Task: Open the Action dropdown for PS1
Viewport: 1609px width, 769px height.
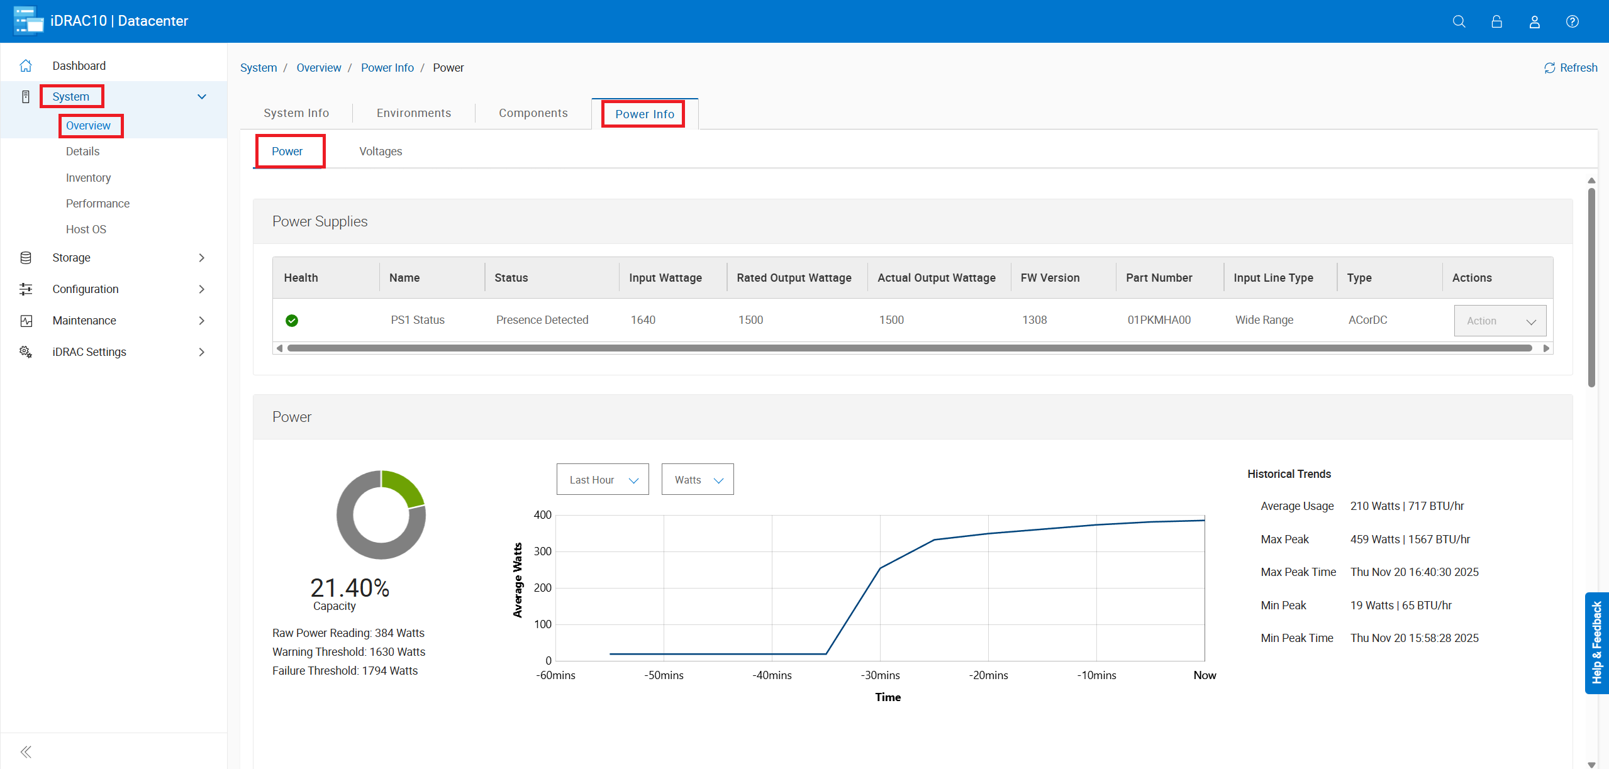Action: [x=1500, y=321]
